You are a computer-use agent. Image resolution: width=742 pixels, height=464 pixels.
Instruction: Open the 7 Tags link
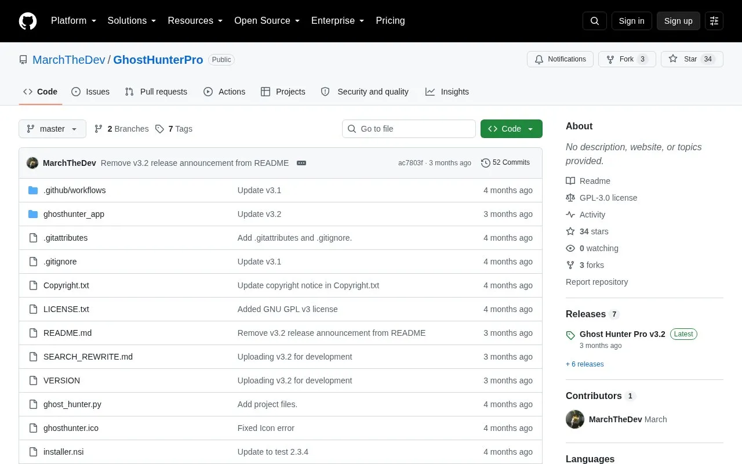point(174,129)
